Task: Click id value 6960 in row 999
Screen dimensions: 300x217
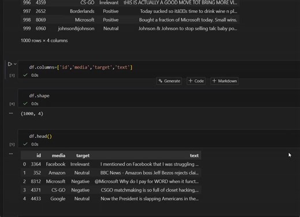Action: click(x=41, y=28)
